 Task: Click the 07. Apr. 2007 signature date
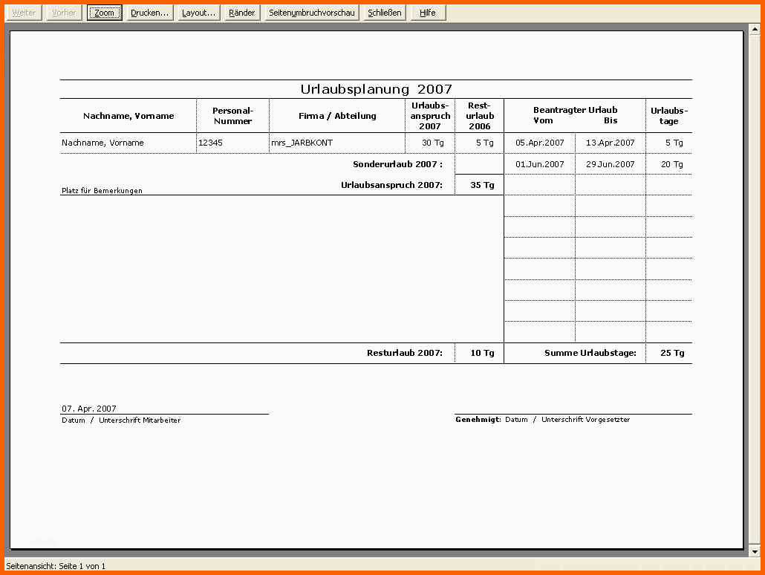(89, 409)
